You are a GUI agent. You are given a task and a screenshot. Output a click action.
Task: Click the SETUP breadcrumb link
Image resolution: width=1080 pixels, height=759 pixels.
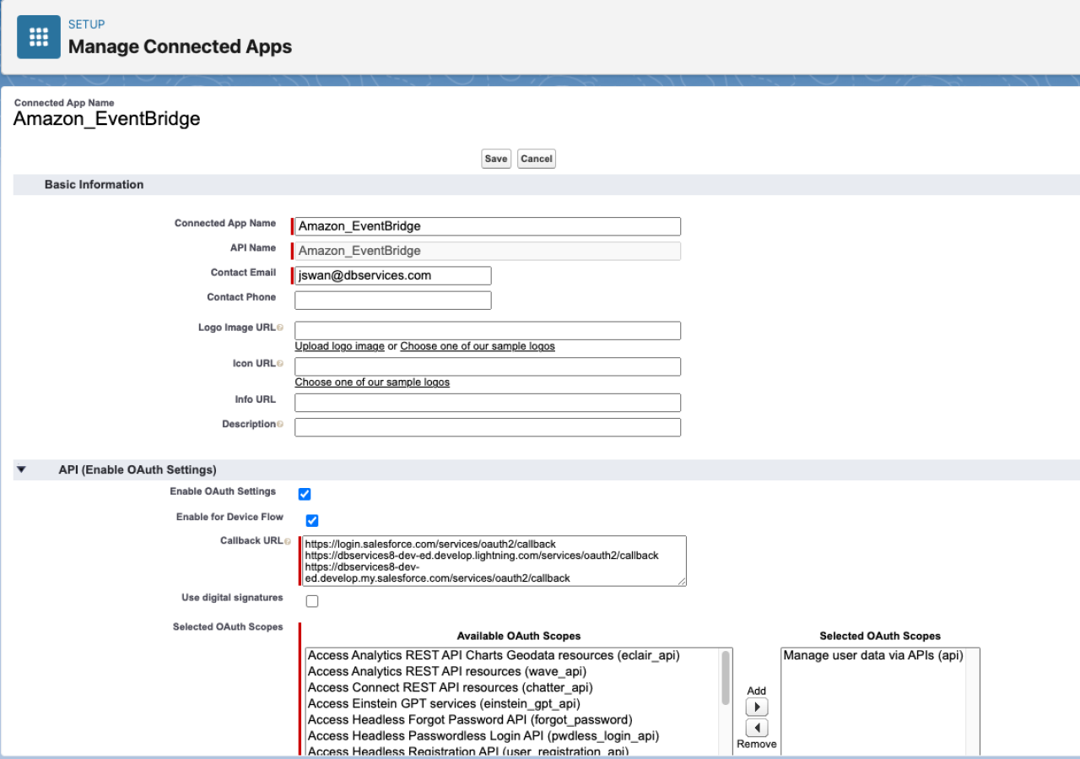tap(86, 24)
